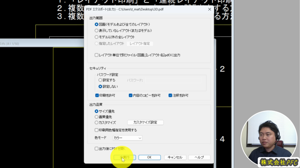
Task: Enable レイアウト単位で別ファイル output checkbox
Action: coord(96,55)
